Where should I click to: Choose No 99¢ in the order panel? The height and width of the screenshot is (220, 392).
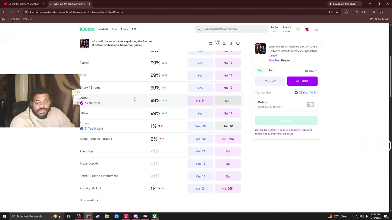(302, 81)
